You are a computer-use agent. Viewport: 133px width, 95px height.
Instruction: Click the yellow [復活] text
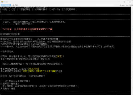[x=59, y=56]
